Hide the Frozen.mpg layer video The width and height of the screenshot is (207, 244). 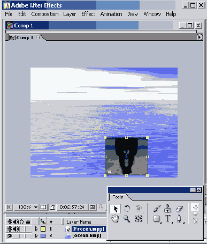point(10,228)
